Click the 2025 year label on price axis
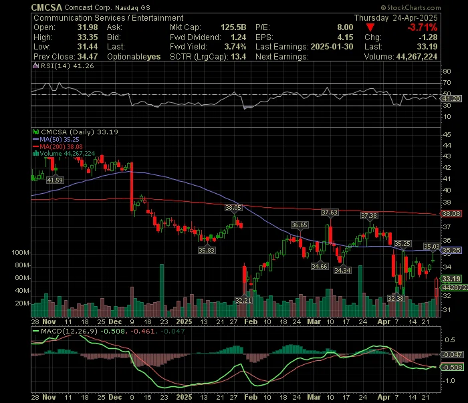This screenshot has height=403, width=468. [184, 322]
